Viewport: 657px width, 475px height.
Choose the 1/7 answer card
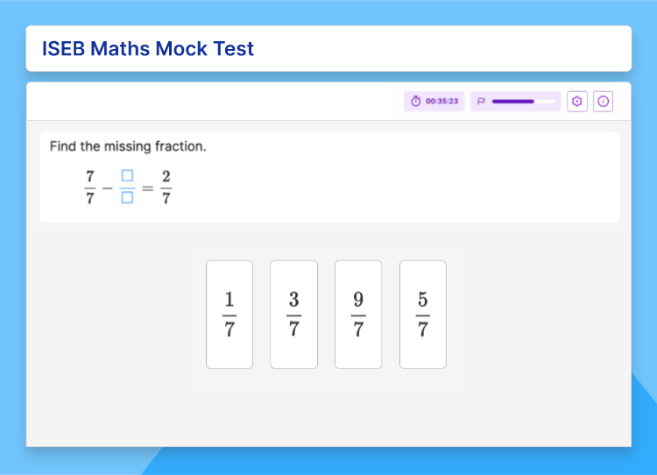pos(230,315)
